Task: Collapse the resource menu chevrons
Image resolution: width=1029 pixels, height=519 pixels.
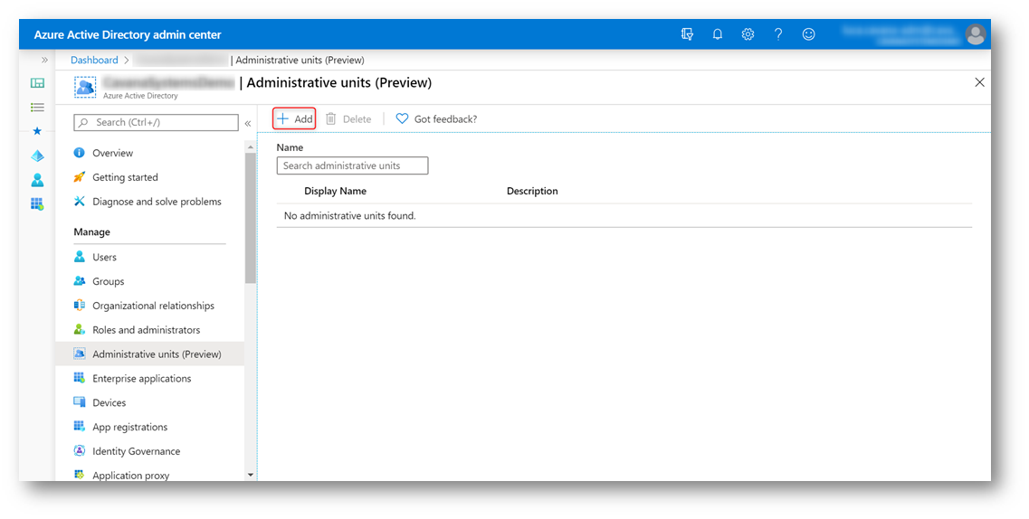Action: 248,123
